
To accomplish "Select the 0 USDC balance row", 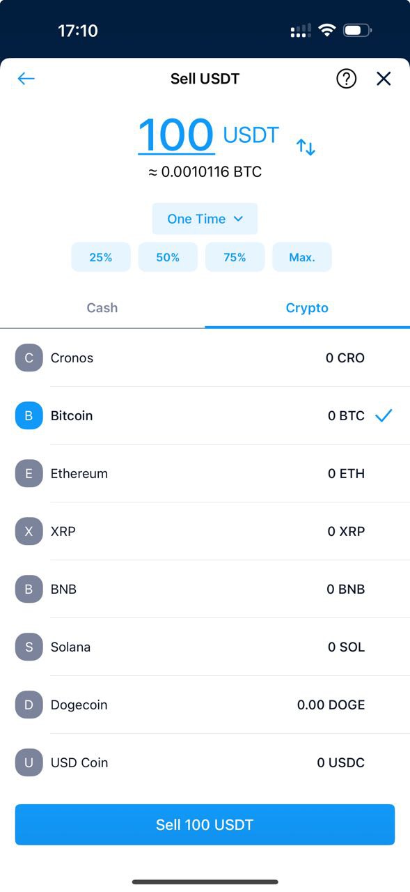I will coord(205,763).
